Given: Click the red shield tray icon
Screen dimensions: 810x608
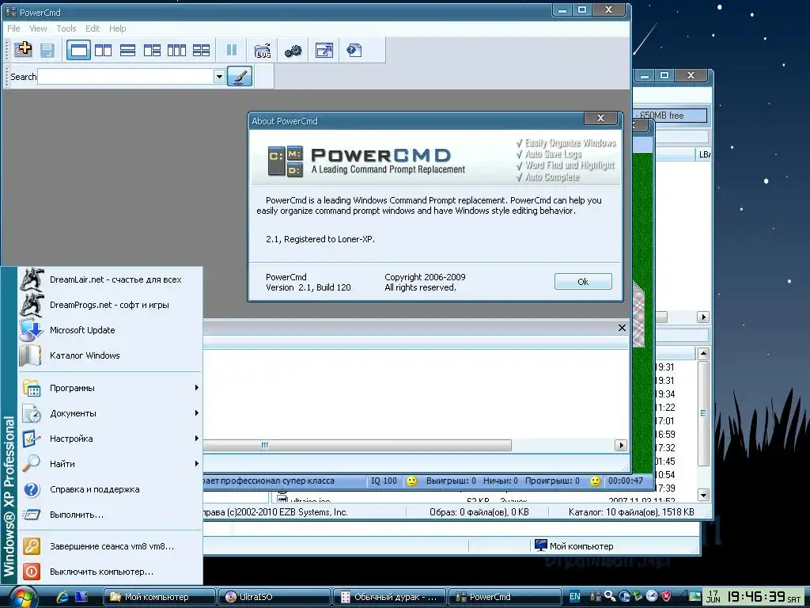Looking at the screenshot, I should 666,597.
